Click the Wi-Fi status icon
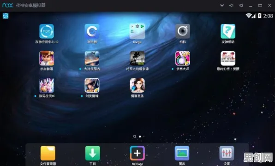Image resolution: width=275 pixels, height=166 pixels. coord(249,16)
